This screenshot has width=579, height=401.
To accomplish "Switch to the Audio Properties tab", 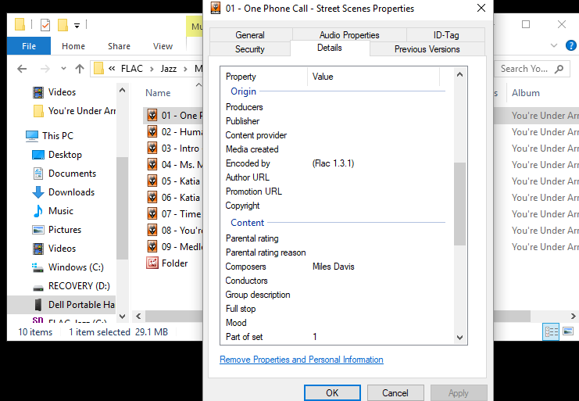I will tap(349, 35).
